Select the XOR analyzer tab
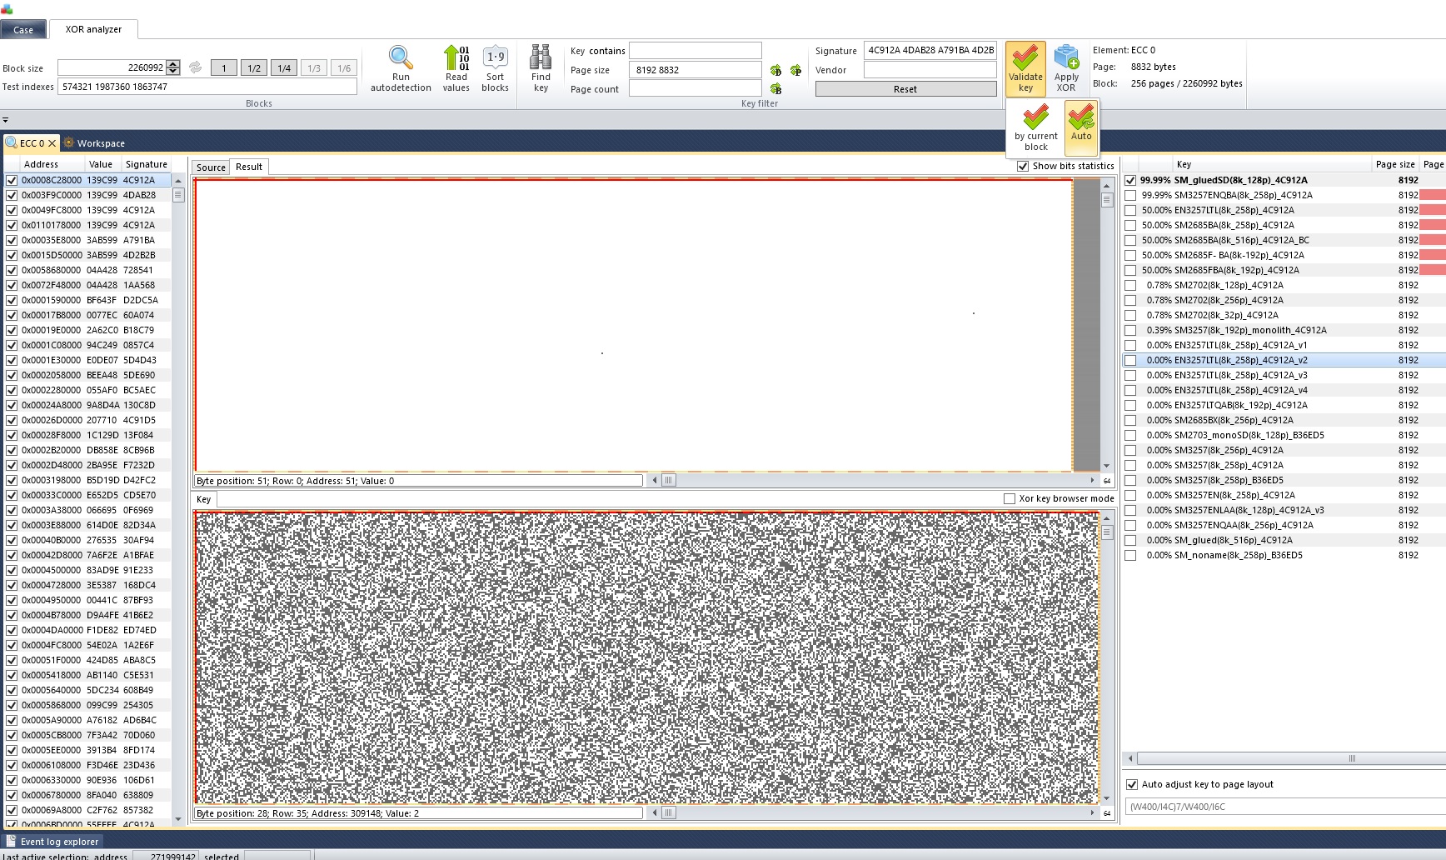Image resolution: width=1446 pixels, height=860 pixels. click(93, 29)
